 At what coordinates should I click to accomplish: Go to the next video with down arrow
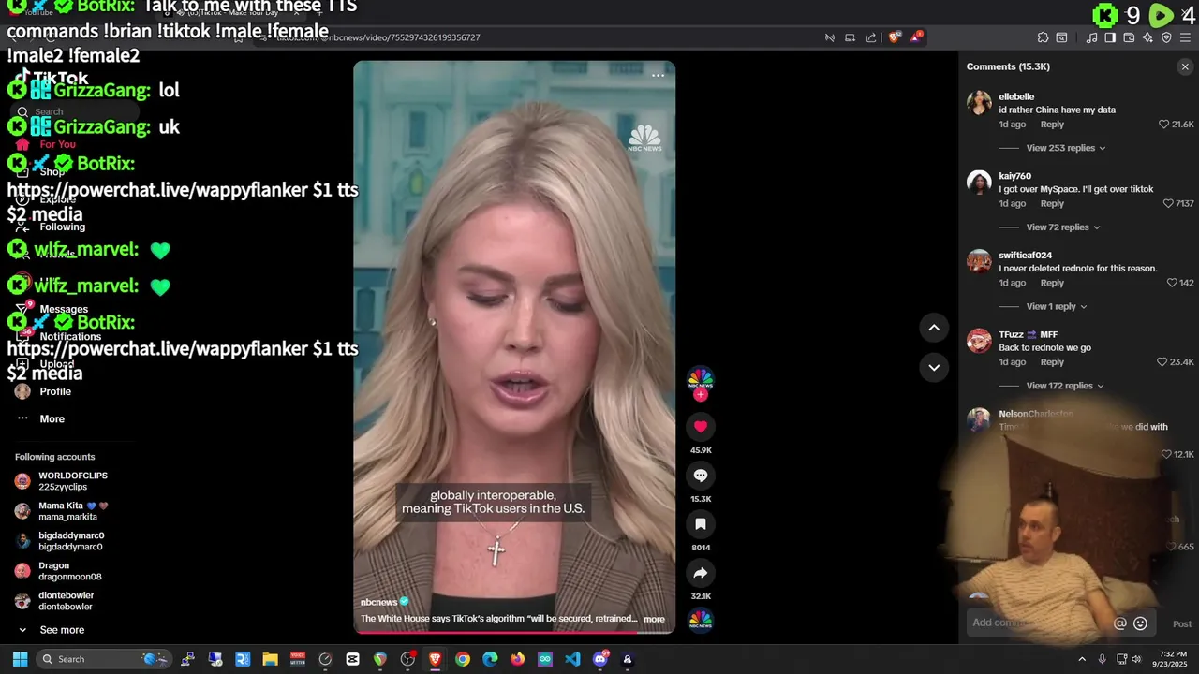coord(934,367)
